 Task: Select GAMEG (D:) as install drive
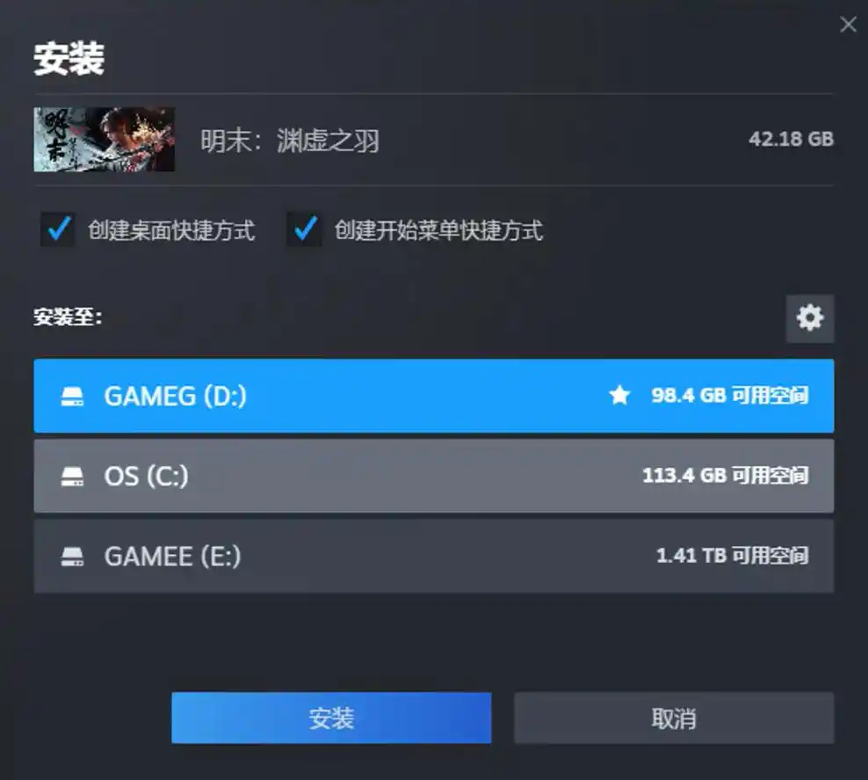[433, 396]
